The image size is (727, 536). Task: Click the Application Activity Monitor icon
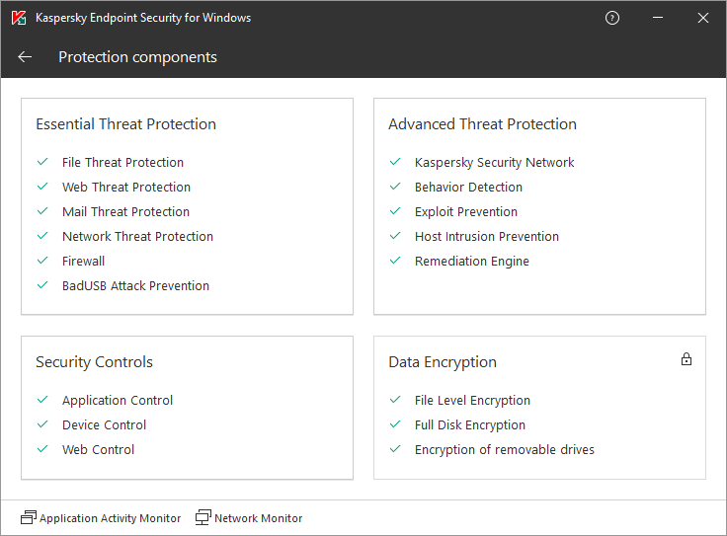tap(29, 517)
